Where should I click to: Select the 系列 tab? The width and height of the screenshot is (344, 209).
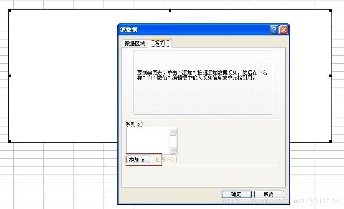[x=160, y=43]
